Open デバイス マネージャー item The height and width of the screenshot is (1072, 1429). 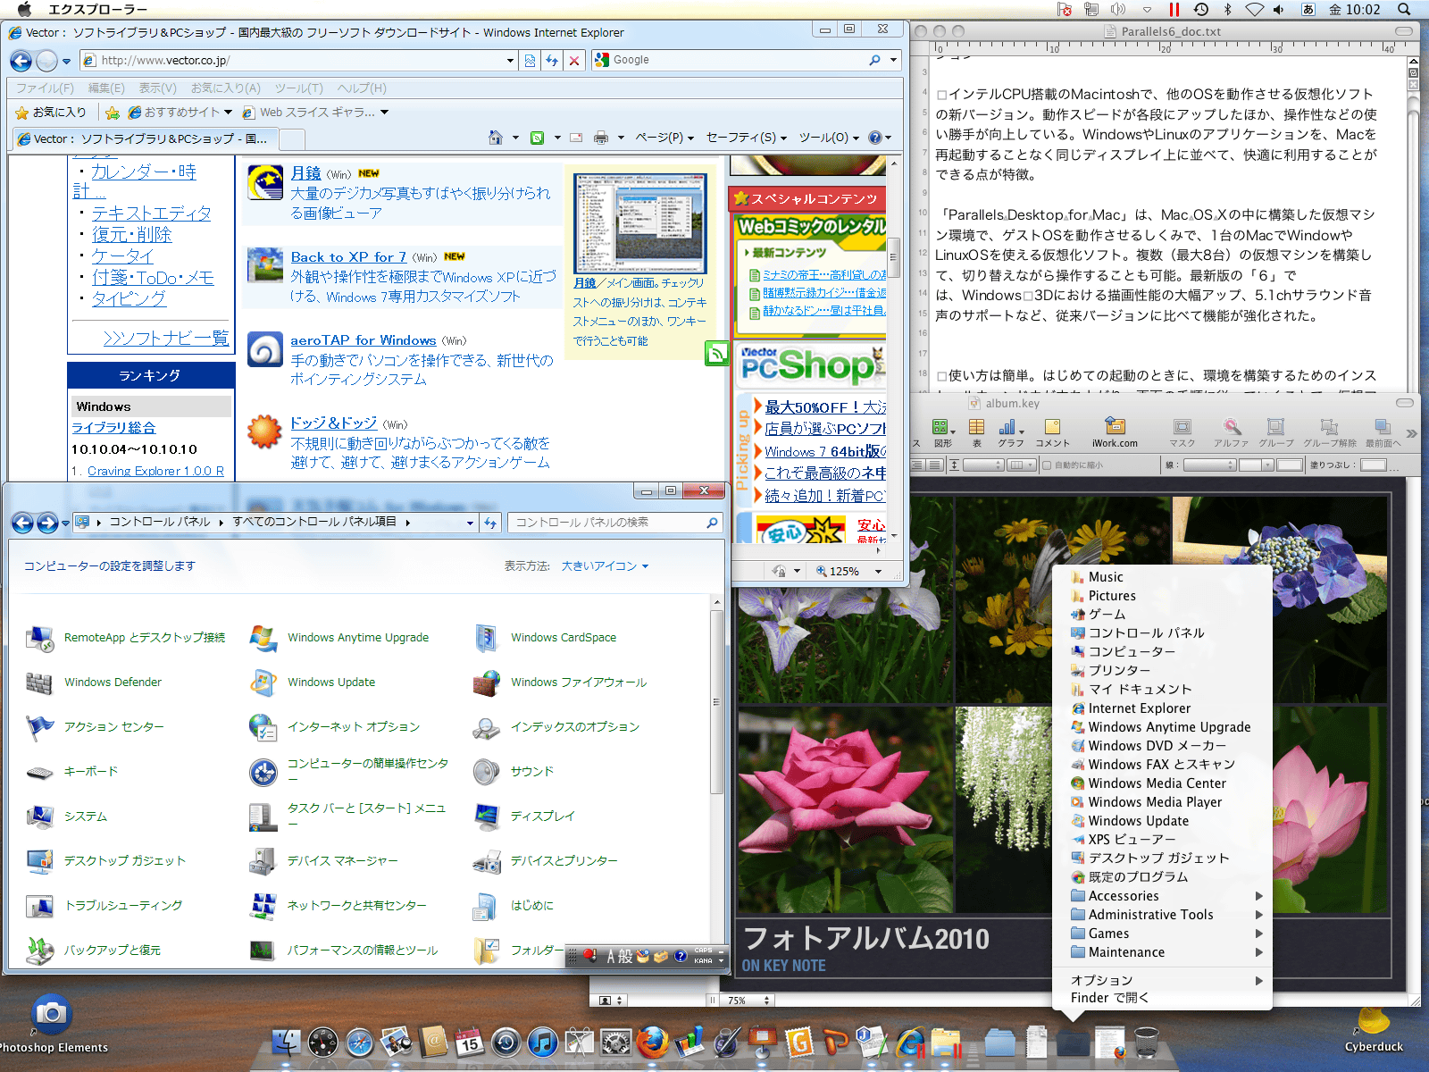[x=323, y=861]
